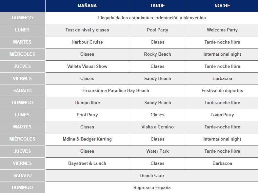Select the Visita a Comino cell
The image size is (258, 193).
[x=157, y=127]
